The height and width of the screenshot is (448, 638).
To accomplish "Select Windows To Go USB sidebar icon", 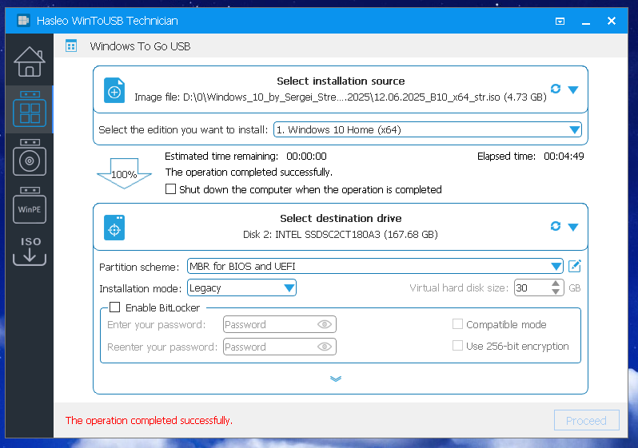I will (x=30, y=110).
